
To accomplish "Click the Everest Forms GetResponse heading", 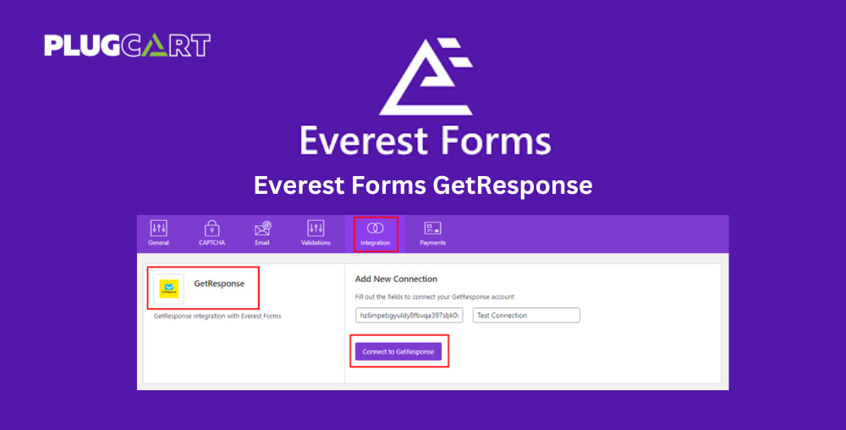I will [423, 185].
